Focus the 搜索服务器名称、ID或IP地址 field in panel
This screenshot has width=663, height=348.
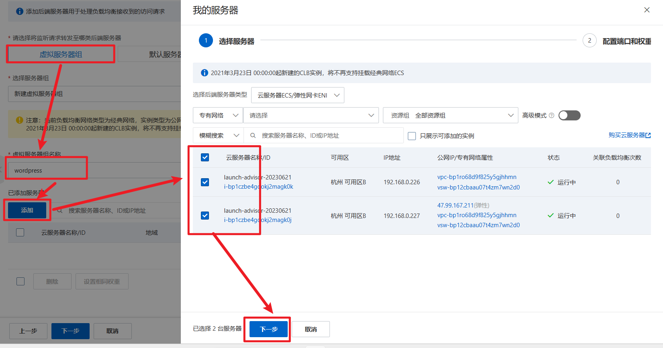[x=324, y=135]
